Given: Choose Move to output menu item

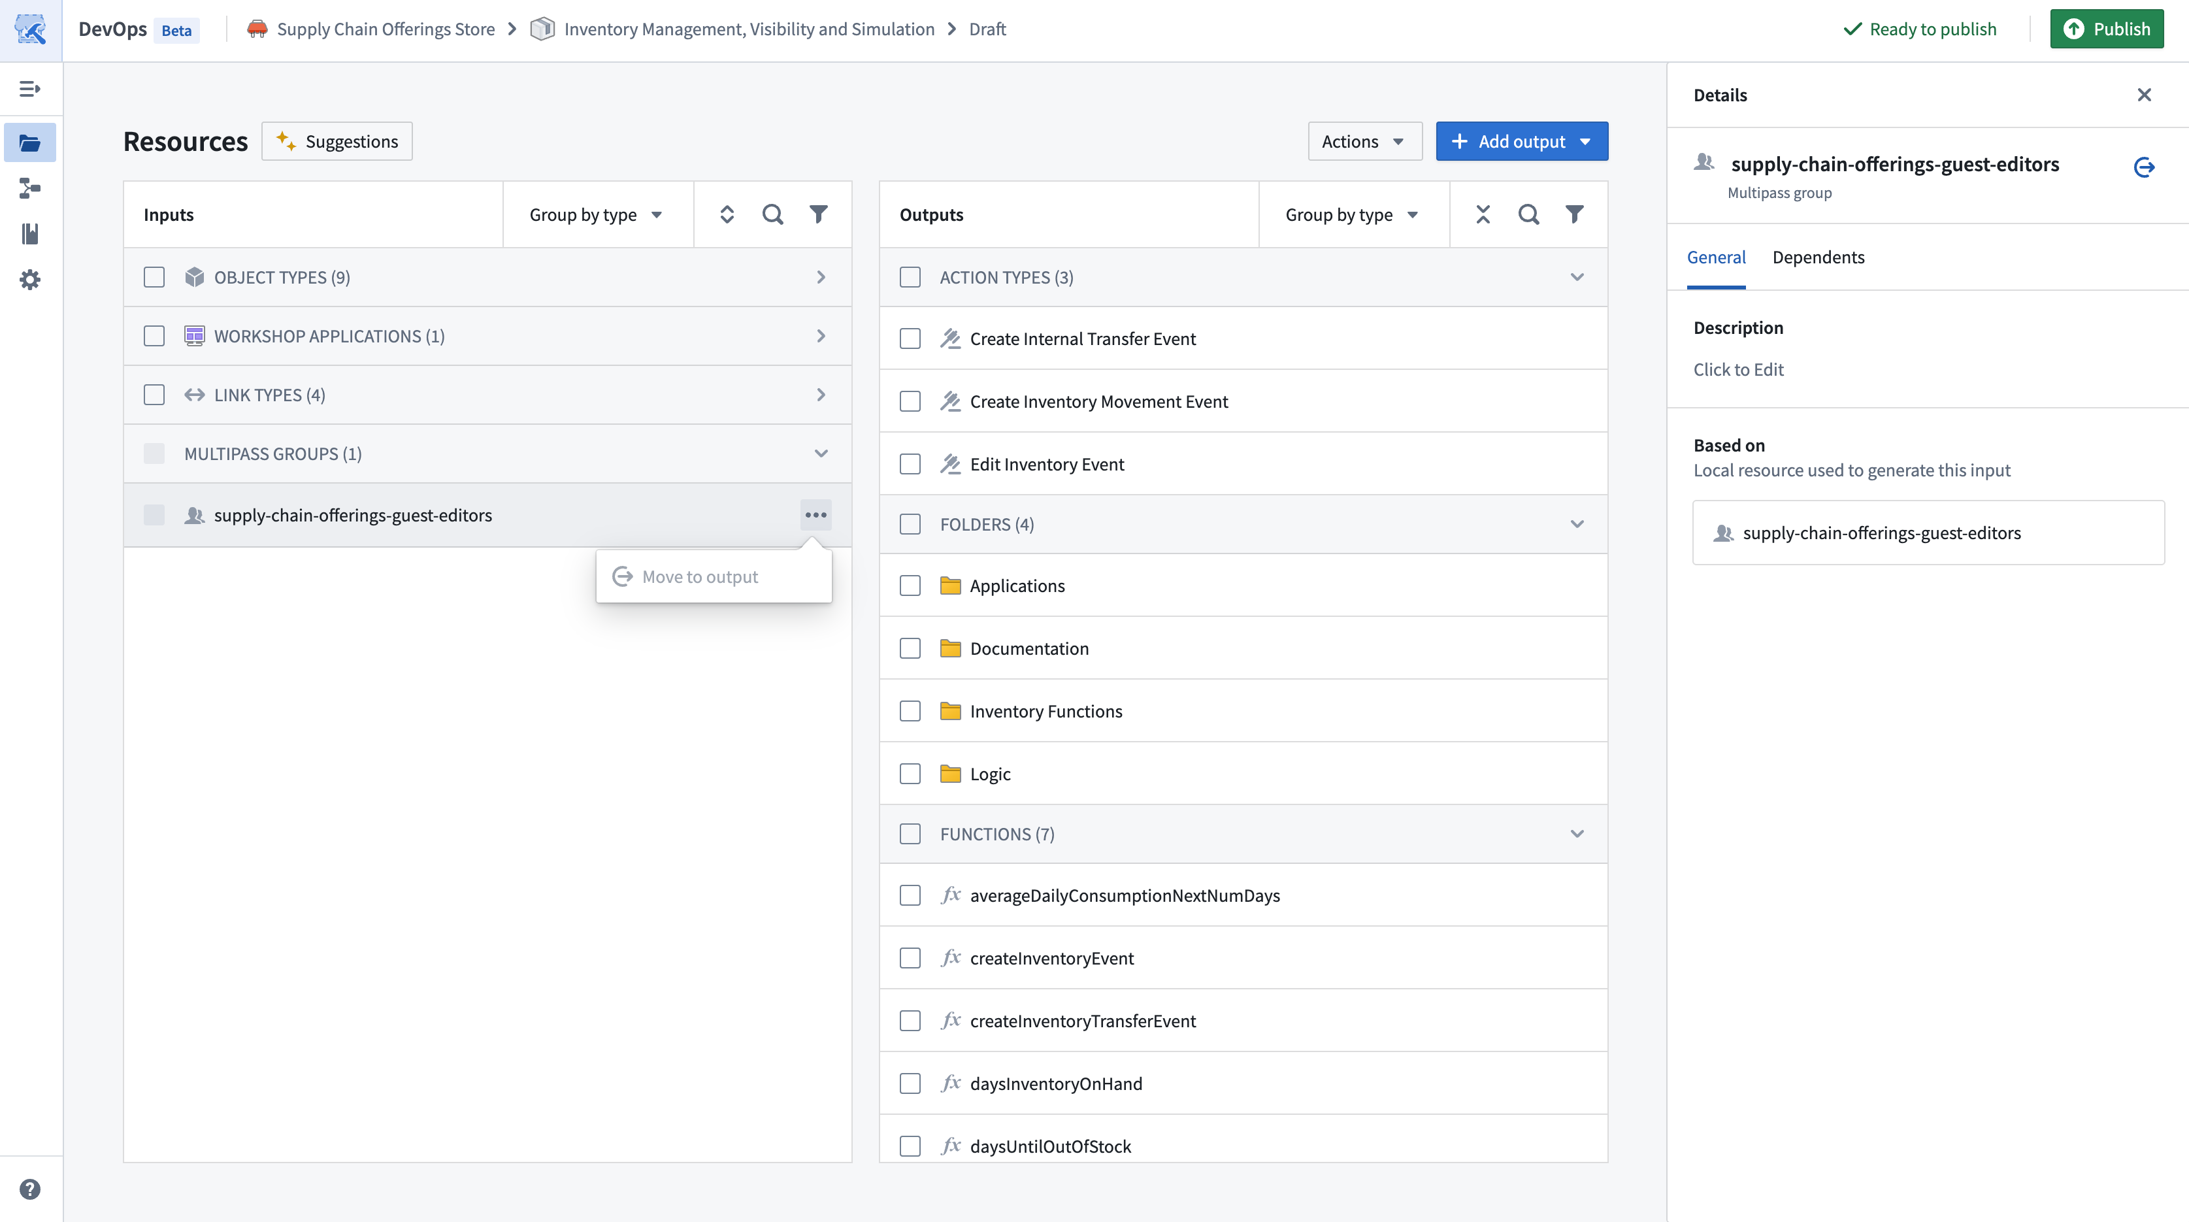Looking at the screenshot, I should click(699, 577).
